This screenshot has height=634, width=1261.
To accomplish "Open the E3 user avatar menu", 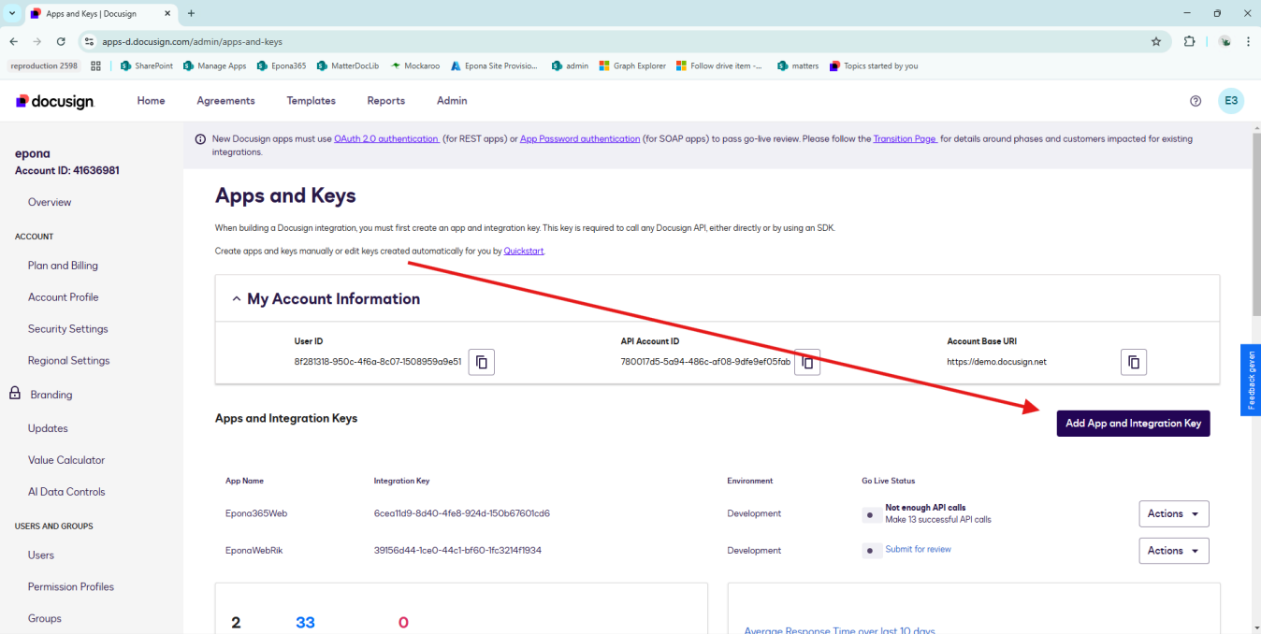I will (x=1231, y=101).
